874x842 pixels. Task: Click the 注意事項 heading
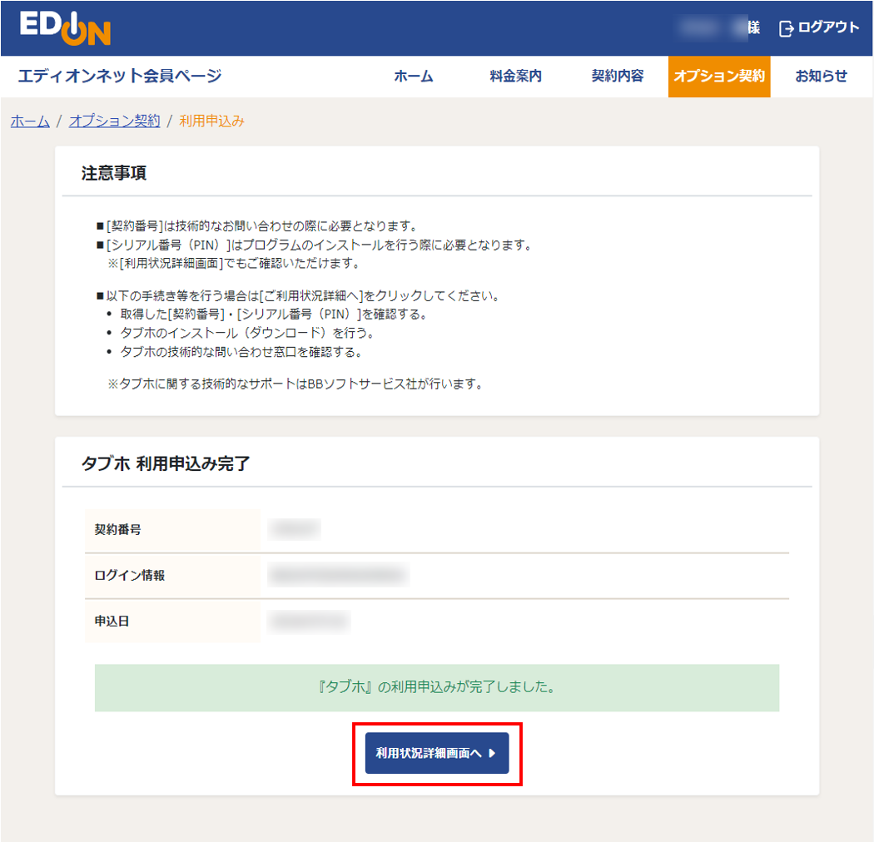[114, 173]
